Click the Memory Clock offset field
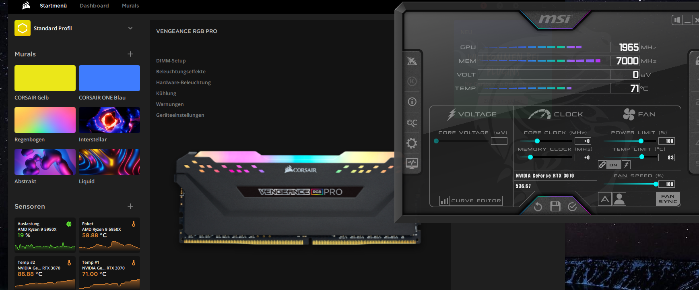The image size is (699, 290). coord(583,157)
